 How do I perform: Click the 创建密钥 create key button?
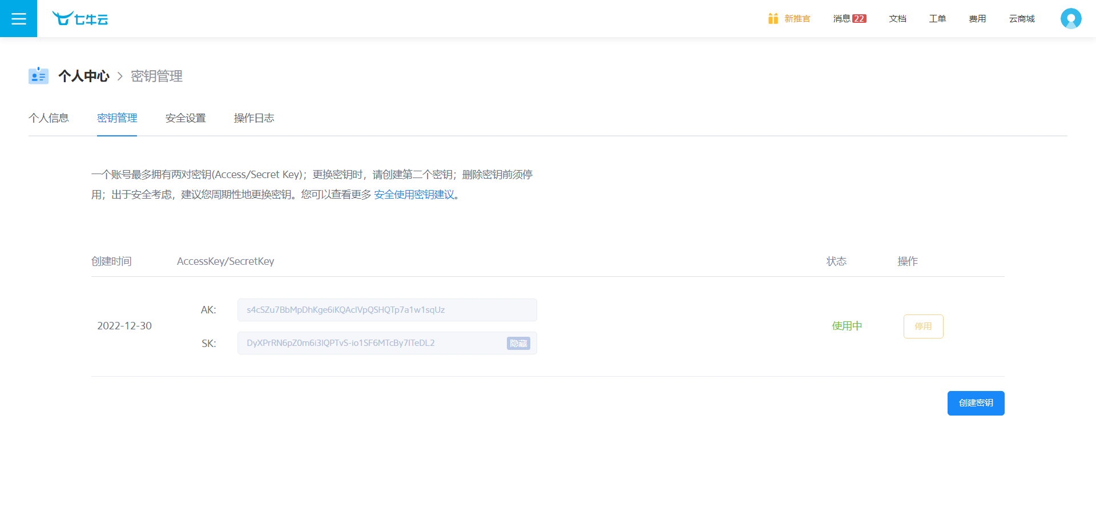[x=976, y=403]
